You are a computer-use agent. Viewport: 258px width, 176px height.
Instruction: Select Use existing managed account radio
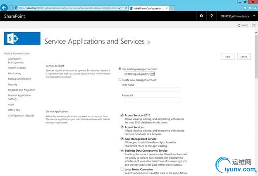(x=120, y=69)
